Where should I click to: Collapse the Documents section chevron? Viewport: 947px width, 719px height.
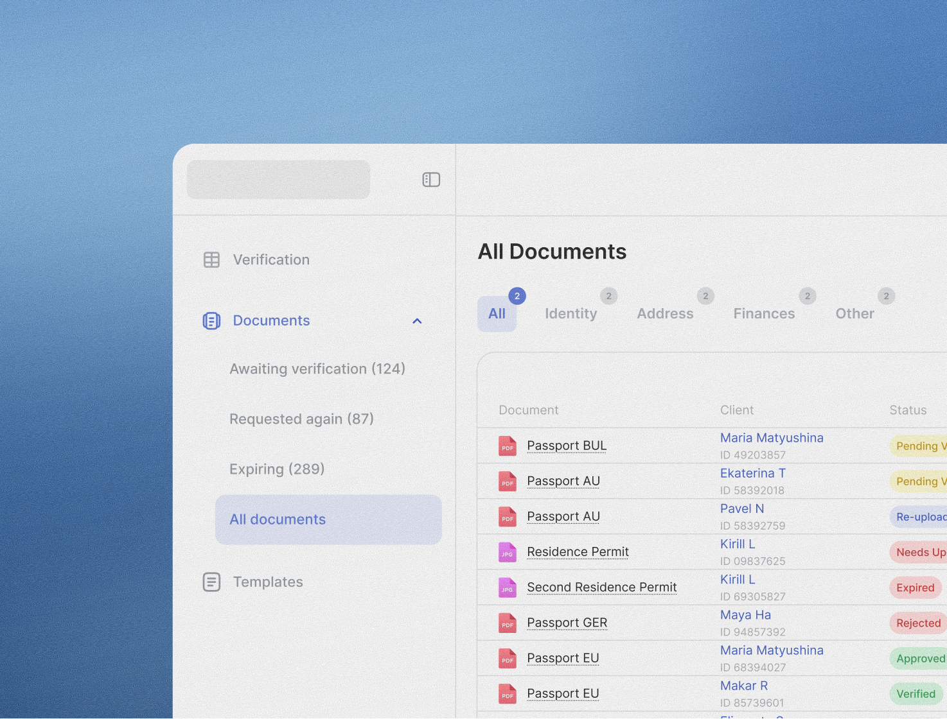point(417,321)
